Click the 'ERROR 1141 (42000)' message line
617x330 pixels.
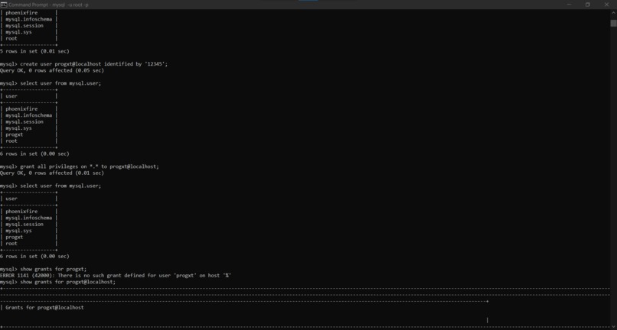[116, 276]
